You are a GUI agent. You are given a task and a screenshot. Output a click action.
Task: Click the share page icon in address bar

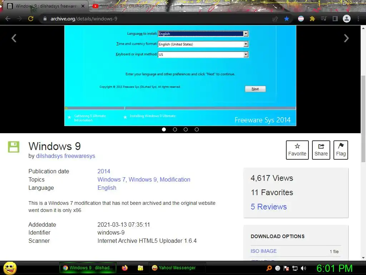(275, 19)
